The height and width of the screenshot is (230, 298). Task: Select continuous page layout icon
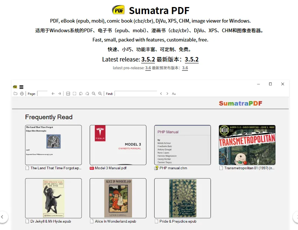[68, 93]
